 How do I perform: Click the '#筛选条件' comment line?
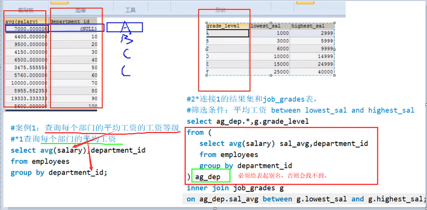click(300, 111)
